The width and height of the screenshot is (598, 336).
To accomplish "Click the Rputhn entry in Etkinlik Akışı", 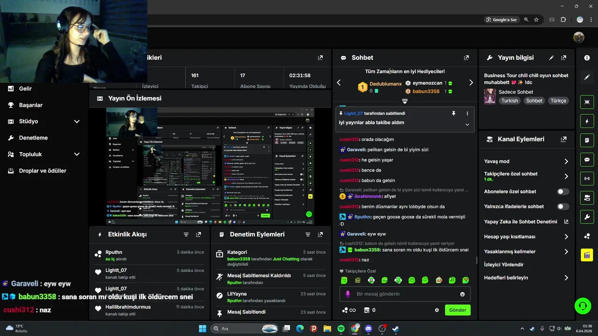I will click(149, 255).
